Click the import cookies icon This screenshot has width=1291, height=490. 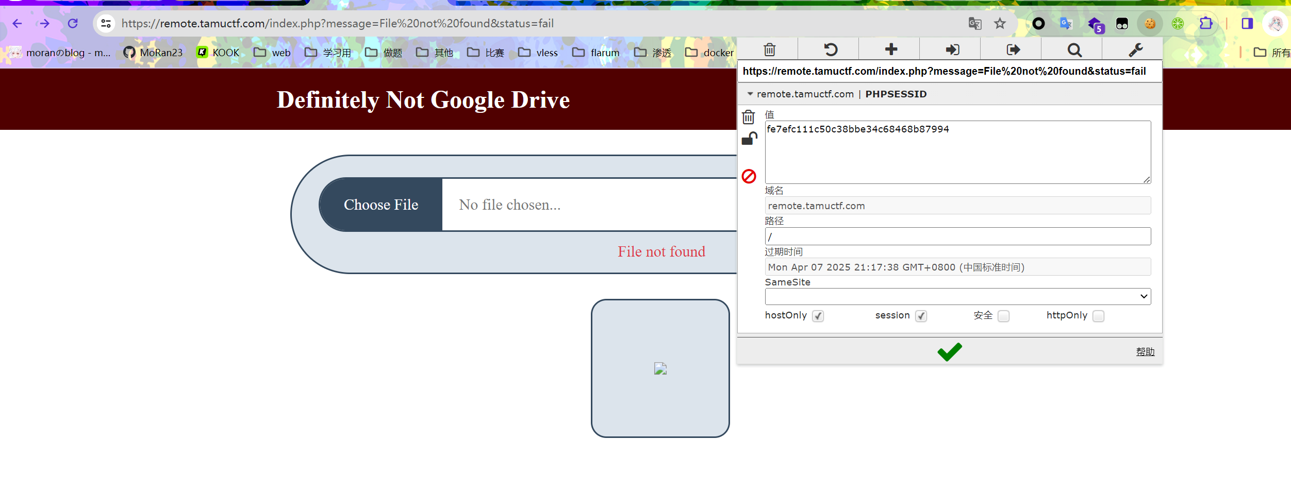tap(952, 49)
